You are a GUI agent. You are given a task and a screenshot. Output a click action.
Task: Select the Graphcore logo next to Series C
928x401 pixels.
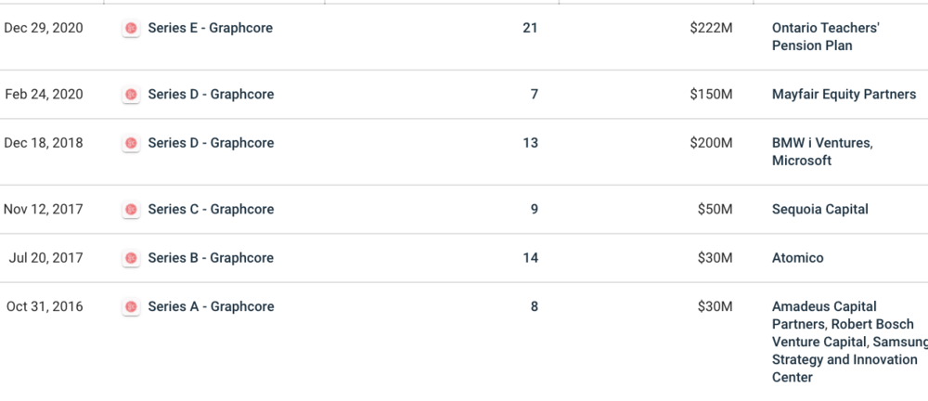point(131,210)
